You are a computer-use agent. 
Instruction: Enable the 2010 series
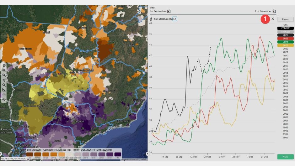point(285,90)
